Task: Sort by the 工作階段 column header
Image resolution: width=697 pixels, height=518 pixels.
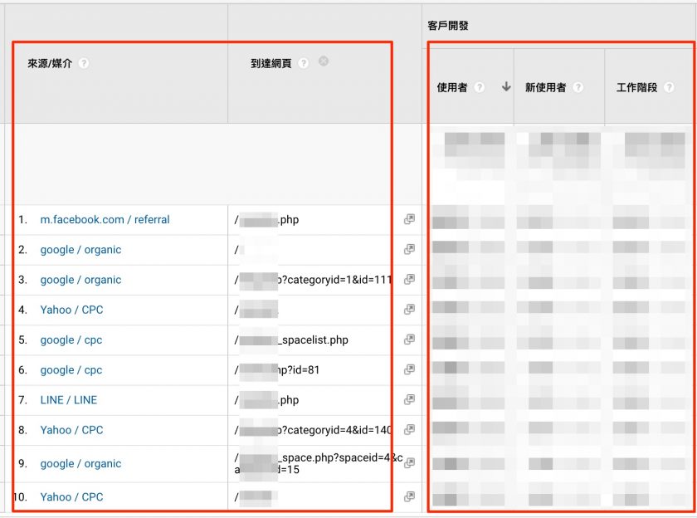Action: click(x=636, y=87)
